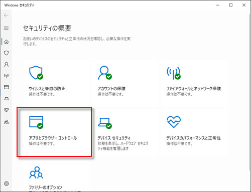Click the large shield icon for virus protection
Viewport: 251px width, 192px height.
click(36, 73)
